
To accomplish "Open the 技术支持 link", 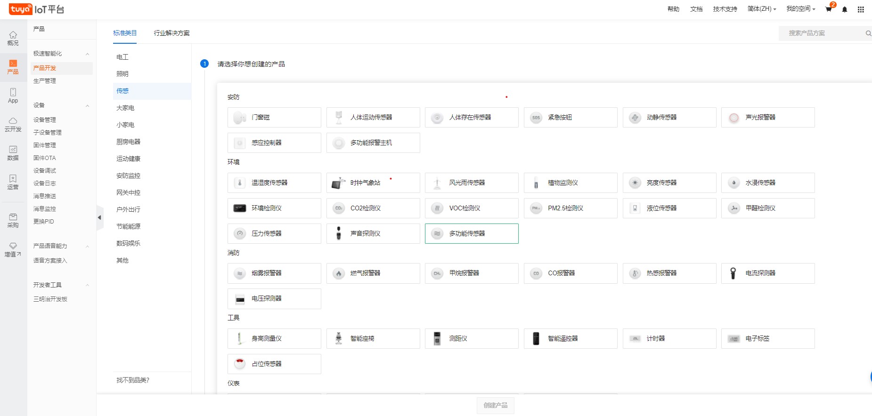I will click(725, 9).
